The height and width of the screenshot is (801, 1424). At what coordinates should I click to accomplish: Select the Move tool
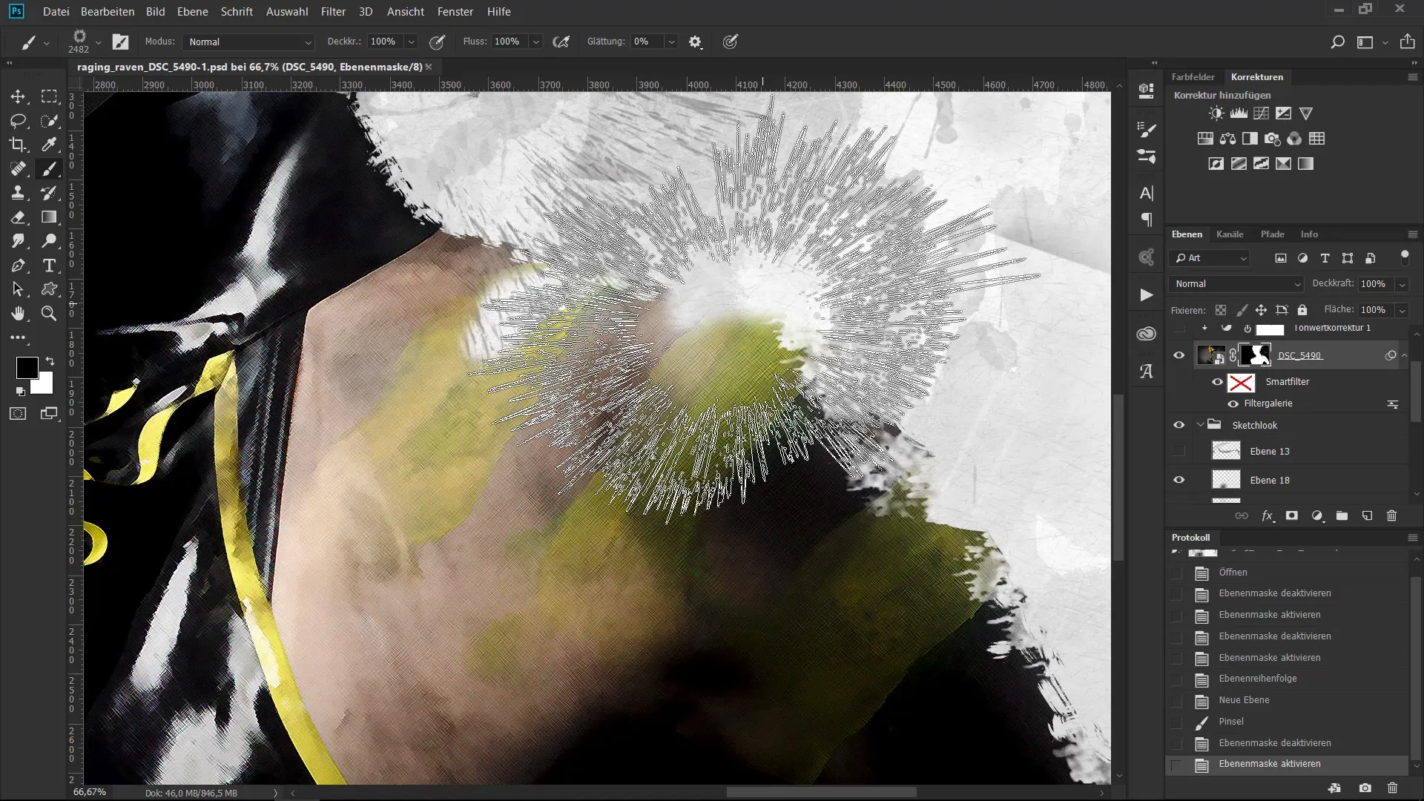point(18,96)
